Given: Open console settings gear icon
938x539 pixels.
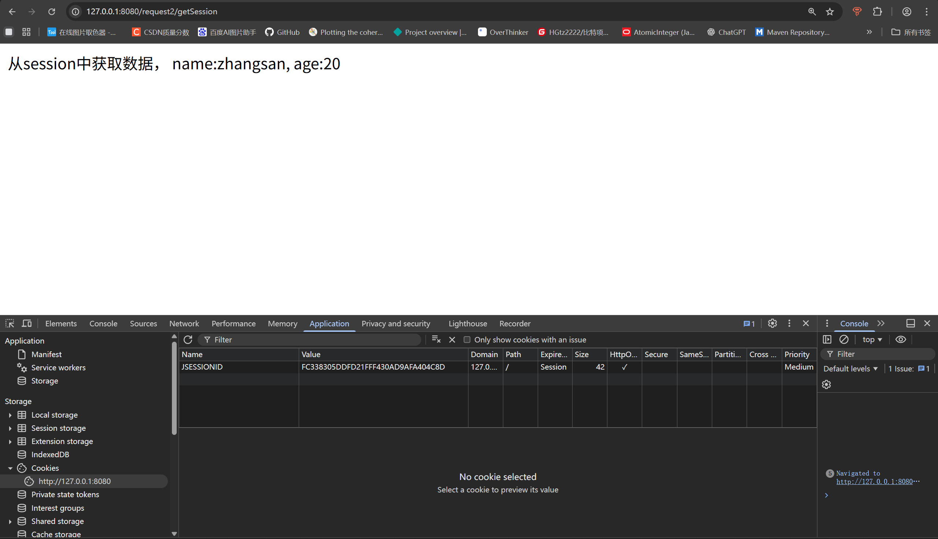Looking at the screenshot, I should (826, 385).
